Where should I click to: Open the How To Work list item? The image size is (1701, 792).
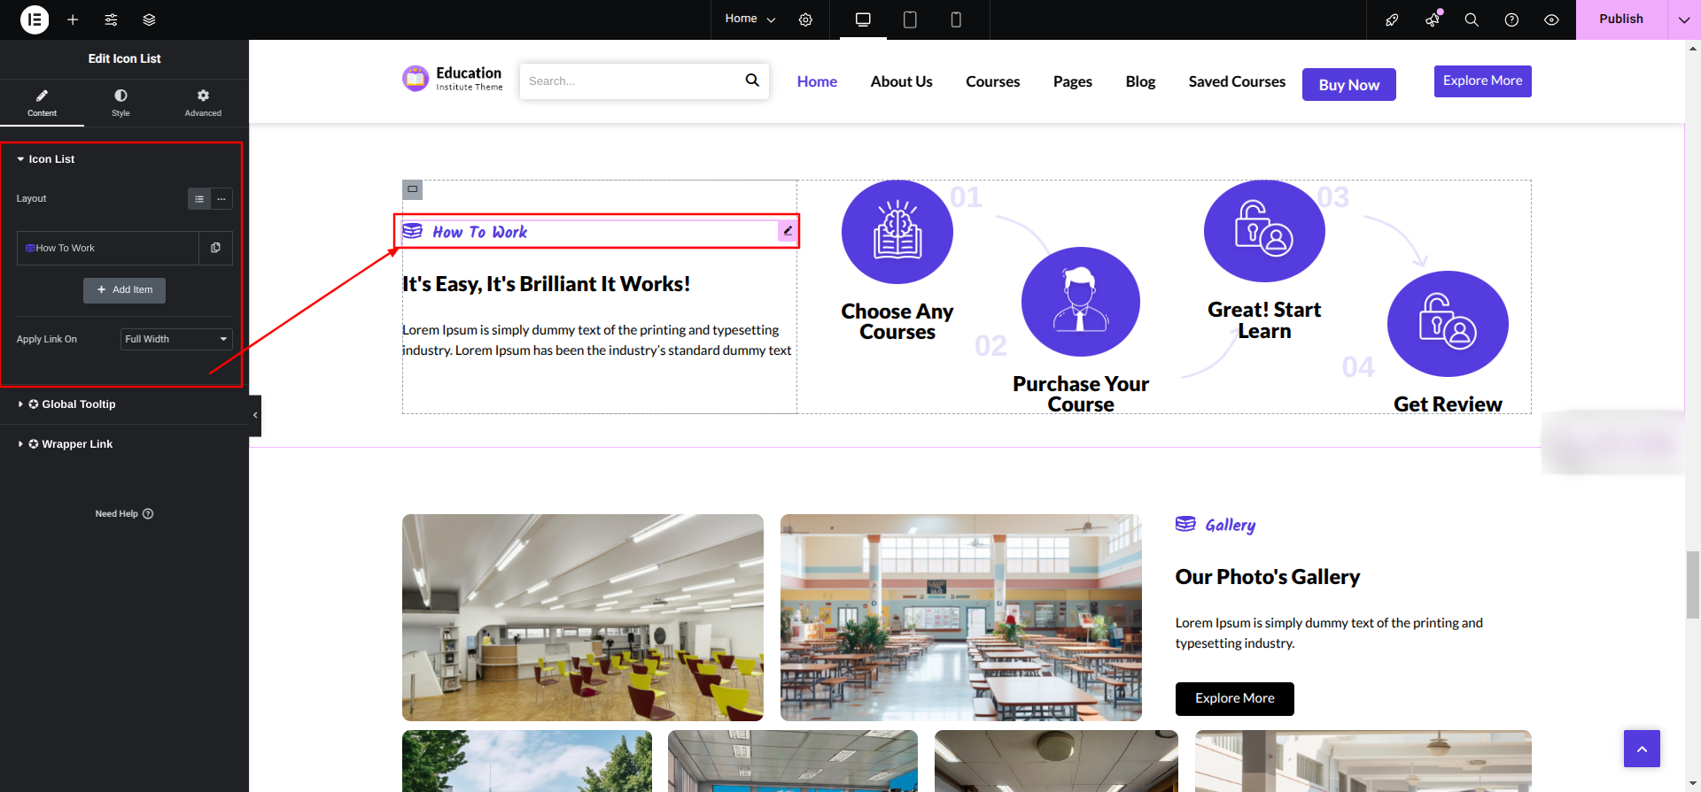(x=108, y=249)
